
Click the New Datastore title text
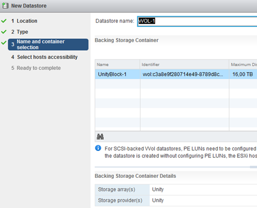tap(29, 6)
